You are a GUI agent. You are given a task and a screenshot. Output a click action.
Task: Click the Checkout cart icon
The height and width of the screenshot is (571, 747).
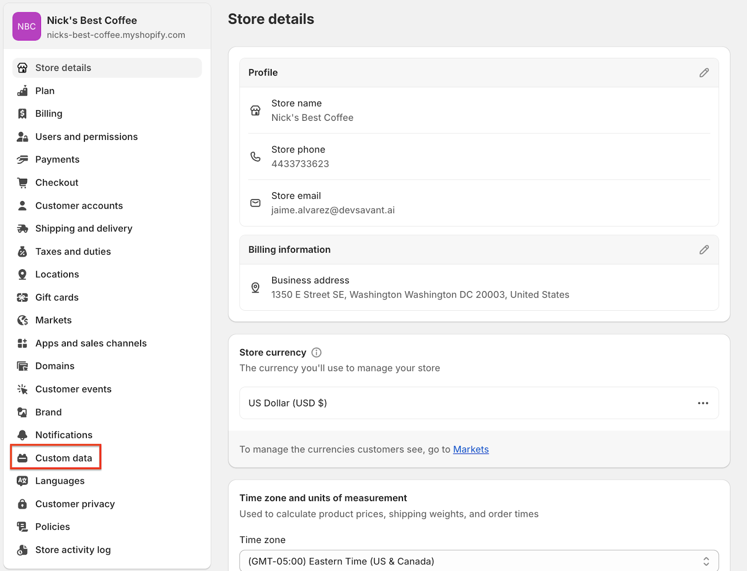coord(22,183)
